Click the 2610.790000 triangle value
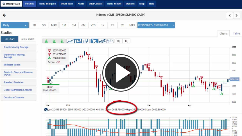Viewport: 242px width, 136px height. tap(59, 54)
